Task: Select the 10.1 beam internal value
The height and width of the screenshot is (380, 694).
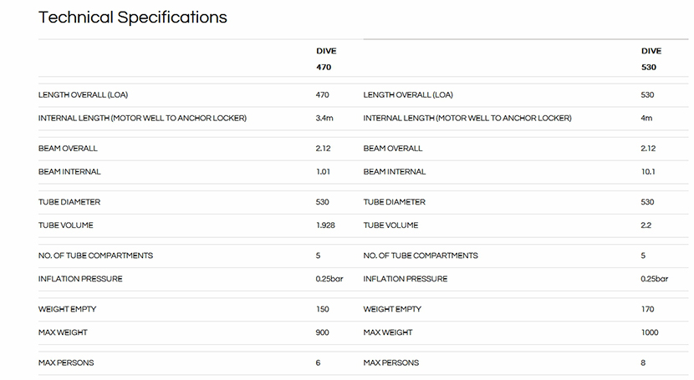Action: click(x=648, y=172)
